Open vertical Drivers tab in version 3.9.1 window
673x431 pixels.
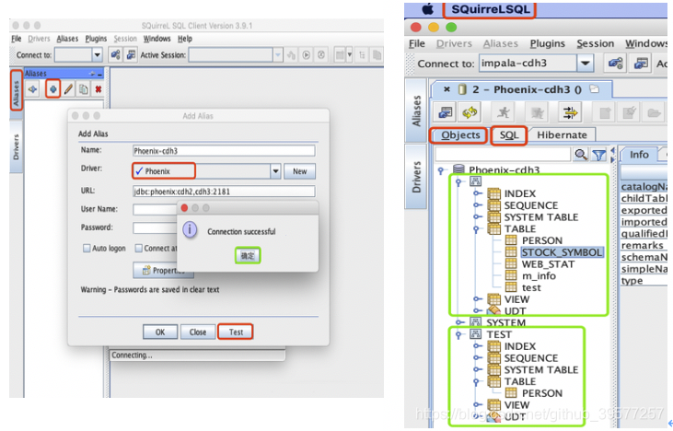click(x=17, y=146)
